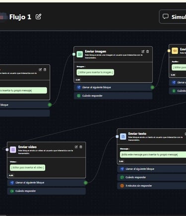Click the Enviar imagen block title
Viewport: 186px width, 216px height.
pyautogui.click(x=96, y=51)
